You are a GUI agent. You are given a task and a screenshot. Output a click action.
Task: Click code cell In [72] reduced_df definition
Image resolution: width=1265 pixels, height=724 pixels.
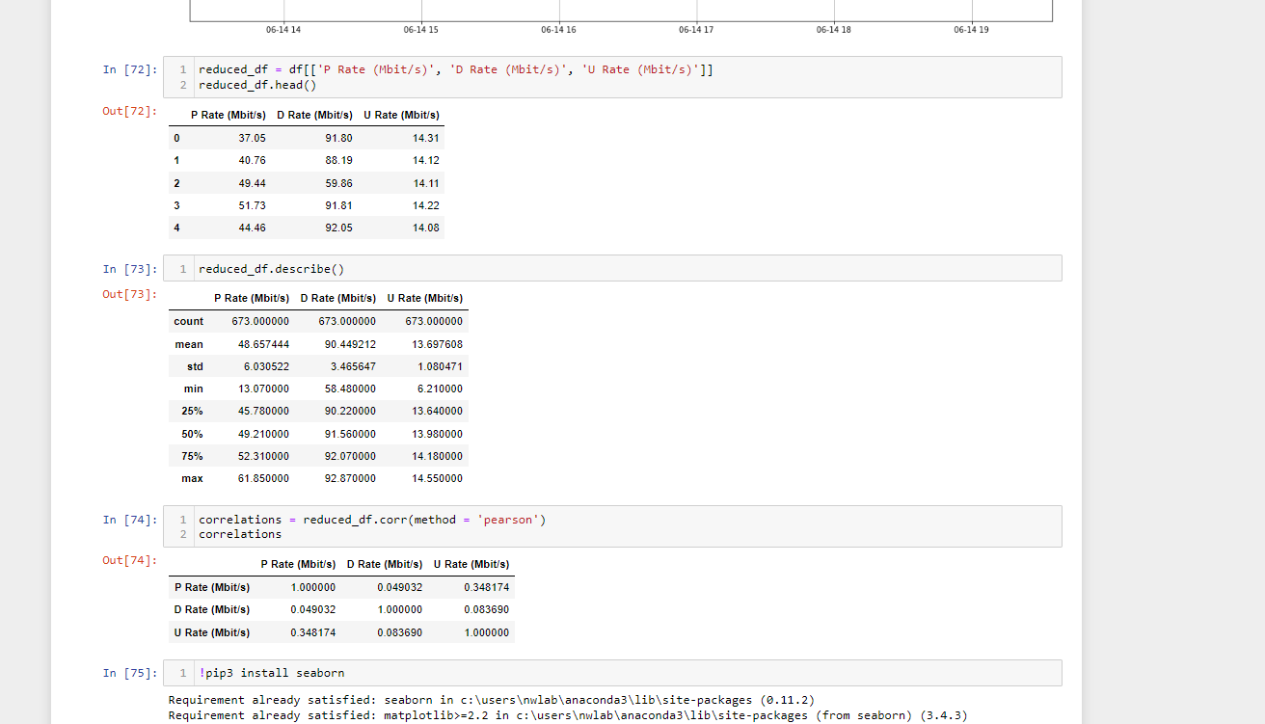tap(612, 77)
